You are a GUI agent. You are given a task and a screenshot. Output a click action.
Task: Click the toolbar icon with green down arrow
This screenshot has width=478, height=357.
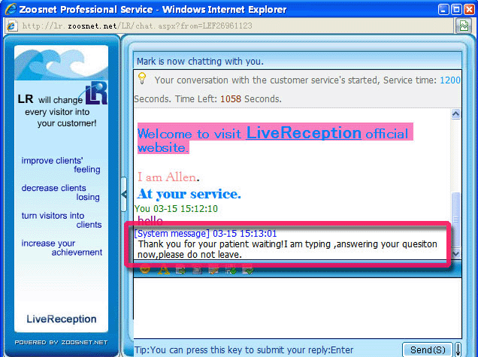pyautogui.click(x=231, y=270)
